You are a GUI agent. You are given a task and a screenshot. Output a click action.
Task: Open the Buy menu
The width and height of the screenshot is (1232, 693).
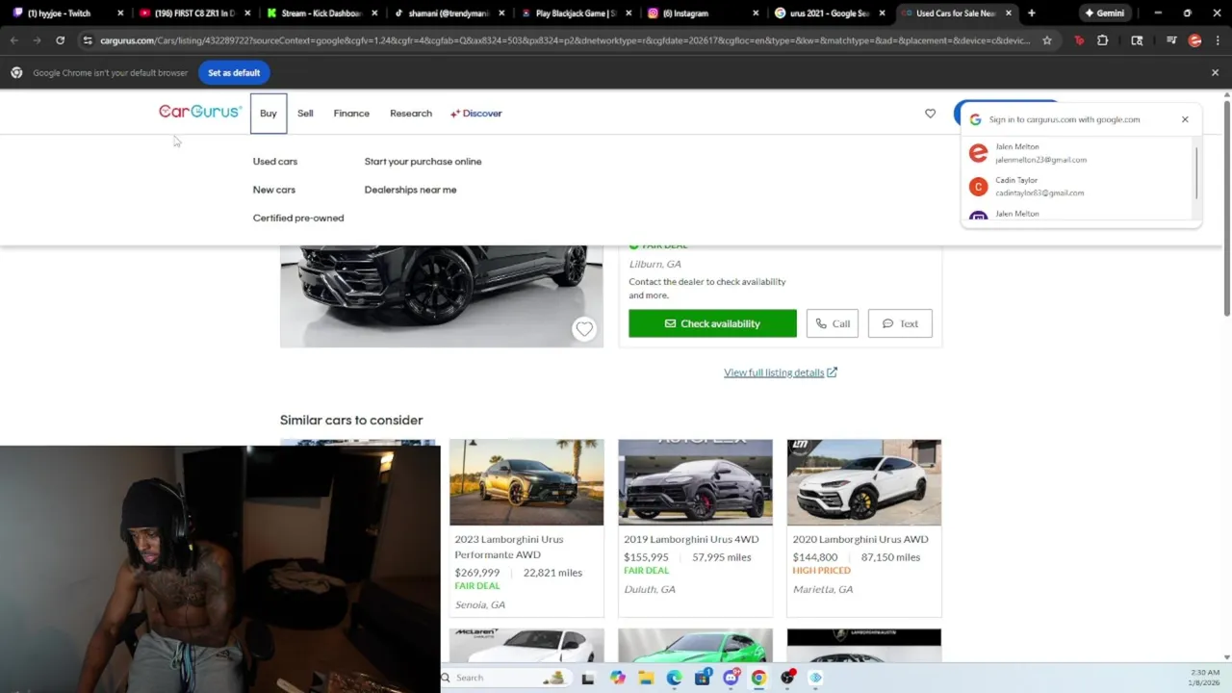(268, 114)
